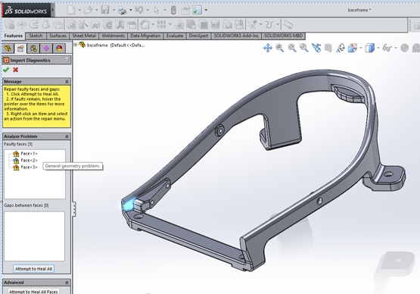Click the Curves toolbar icon
This screenshot has width=420, height=294.
pyautogui.click(x=269, y=25)
